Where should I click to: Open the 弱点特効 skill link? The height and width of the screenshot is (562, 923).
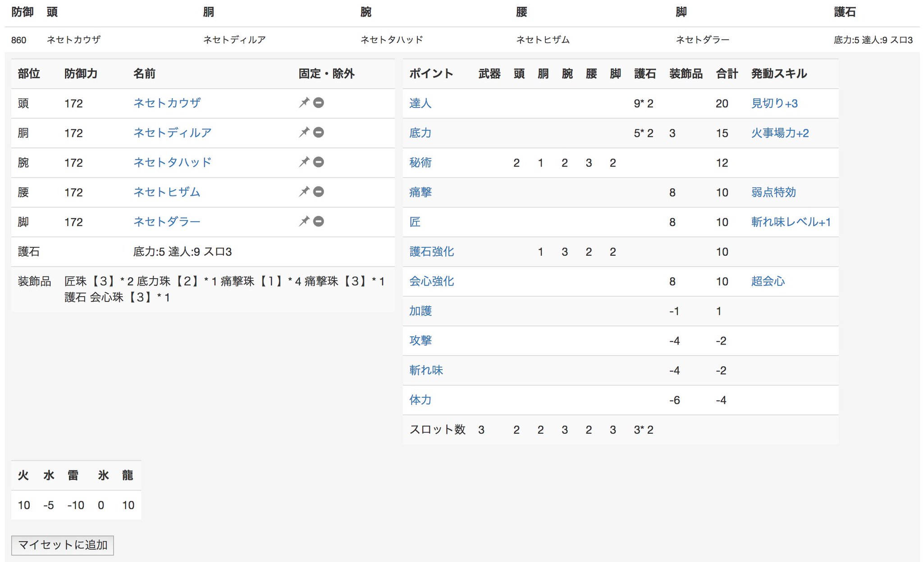pos(773,192)
